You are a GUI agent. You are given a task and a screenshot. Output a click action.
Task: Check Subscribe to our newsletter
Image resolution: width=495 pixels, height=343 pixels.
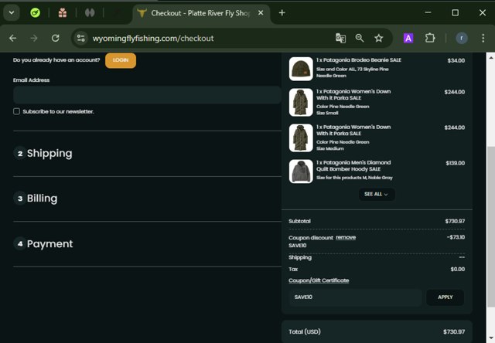(x=16, y=111)
